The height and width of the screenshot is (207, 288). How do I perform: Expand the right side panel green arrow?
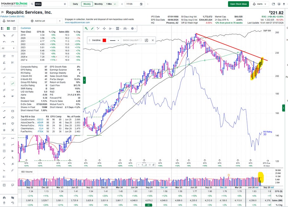[x=284, y=108]
